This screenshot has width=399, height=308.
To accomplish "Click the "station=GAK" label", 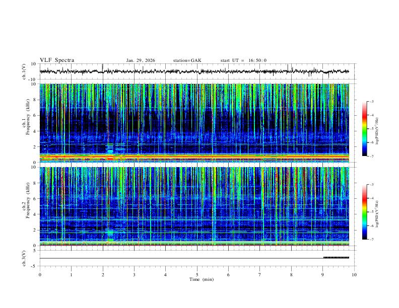I will pos(187,60).
